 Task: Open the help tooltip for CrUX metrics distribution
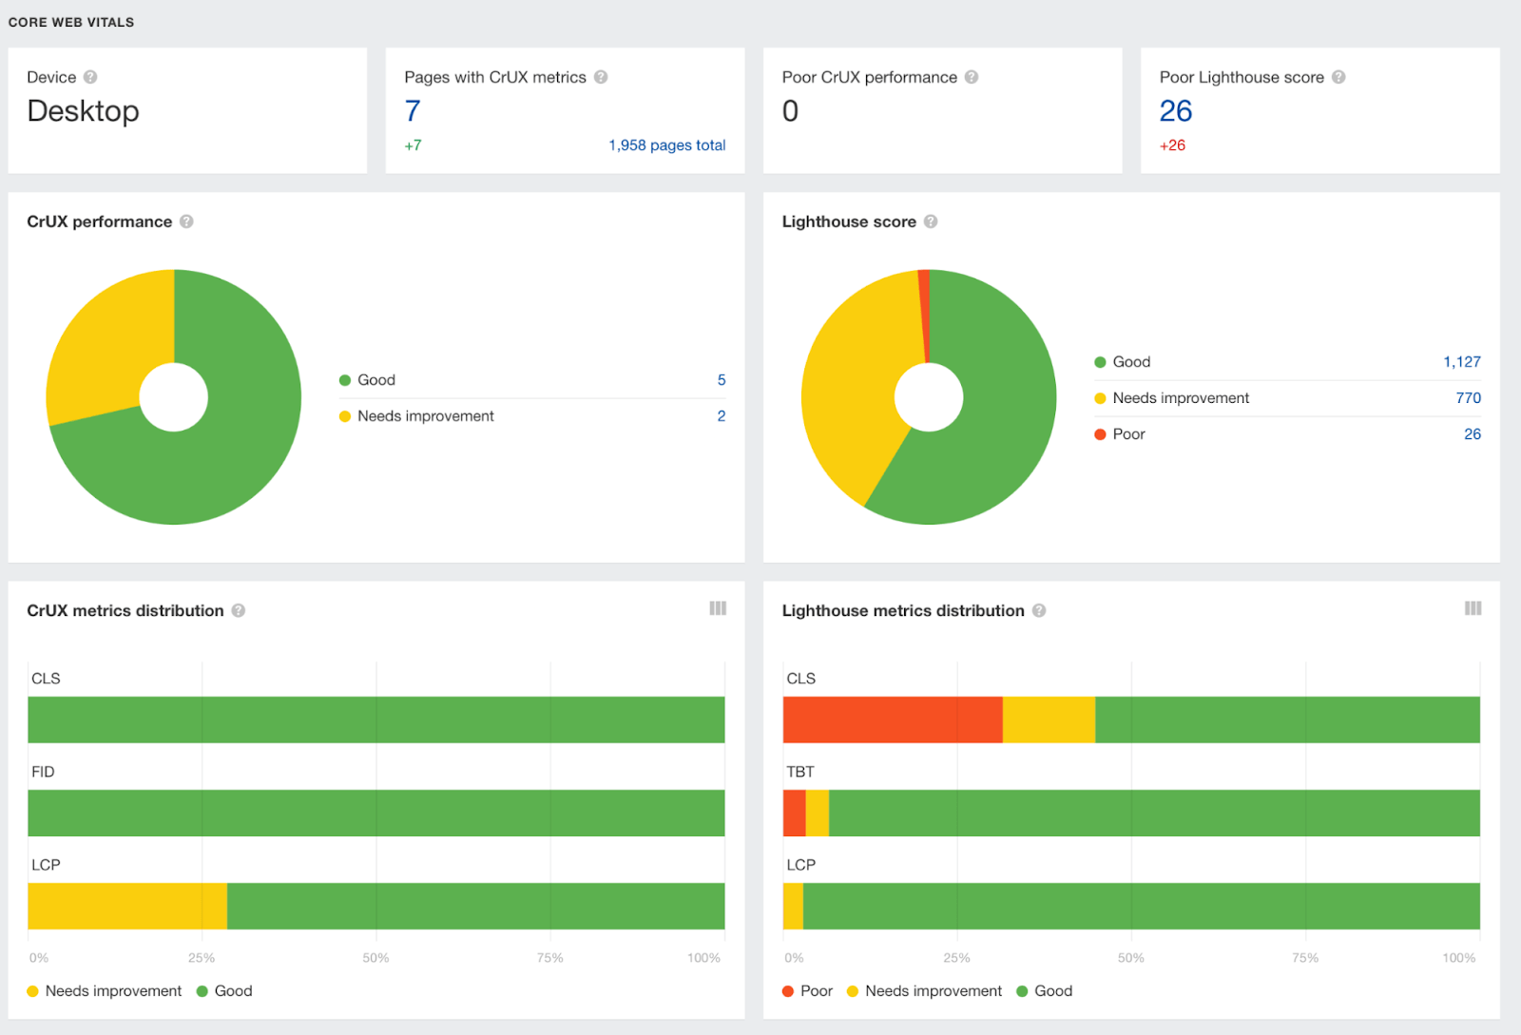(x=238, y=611)
